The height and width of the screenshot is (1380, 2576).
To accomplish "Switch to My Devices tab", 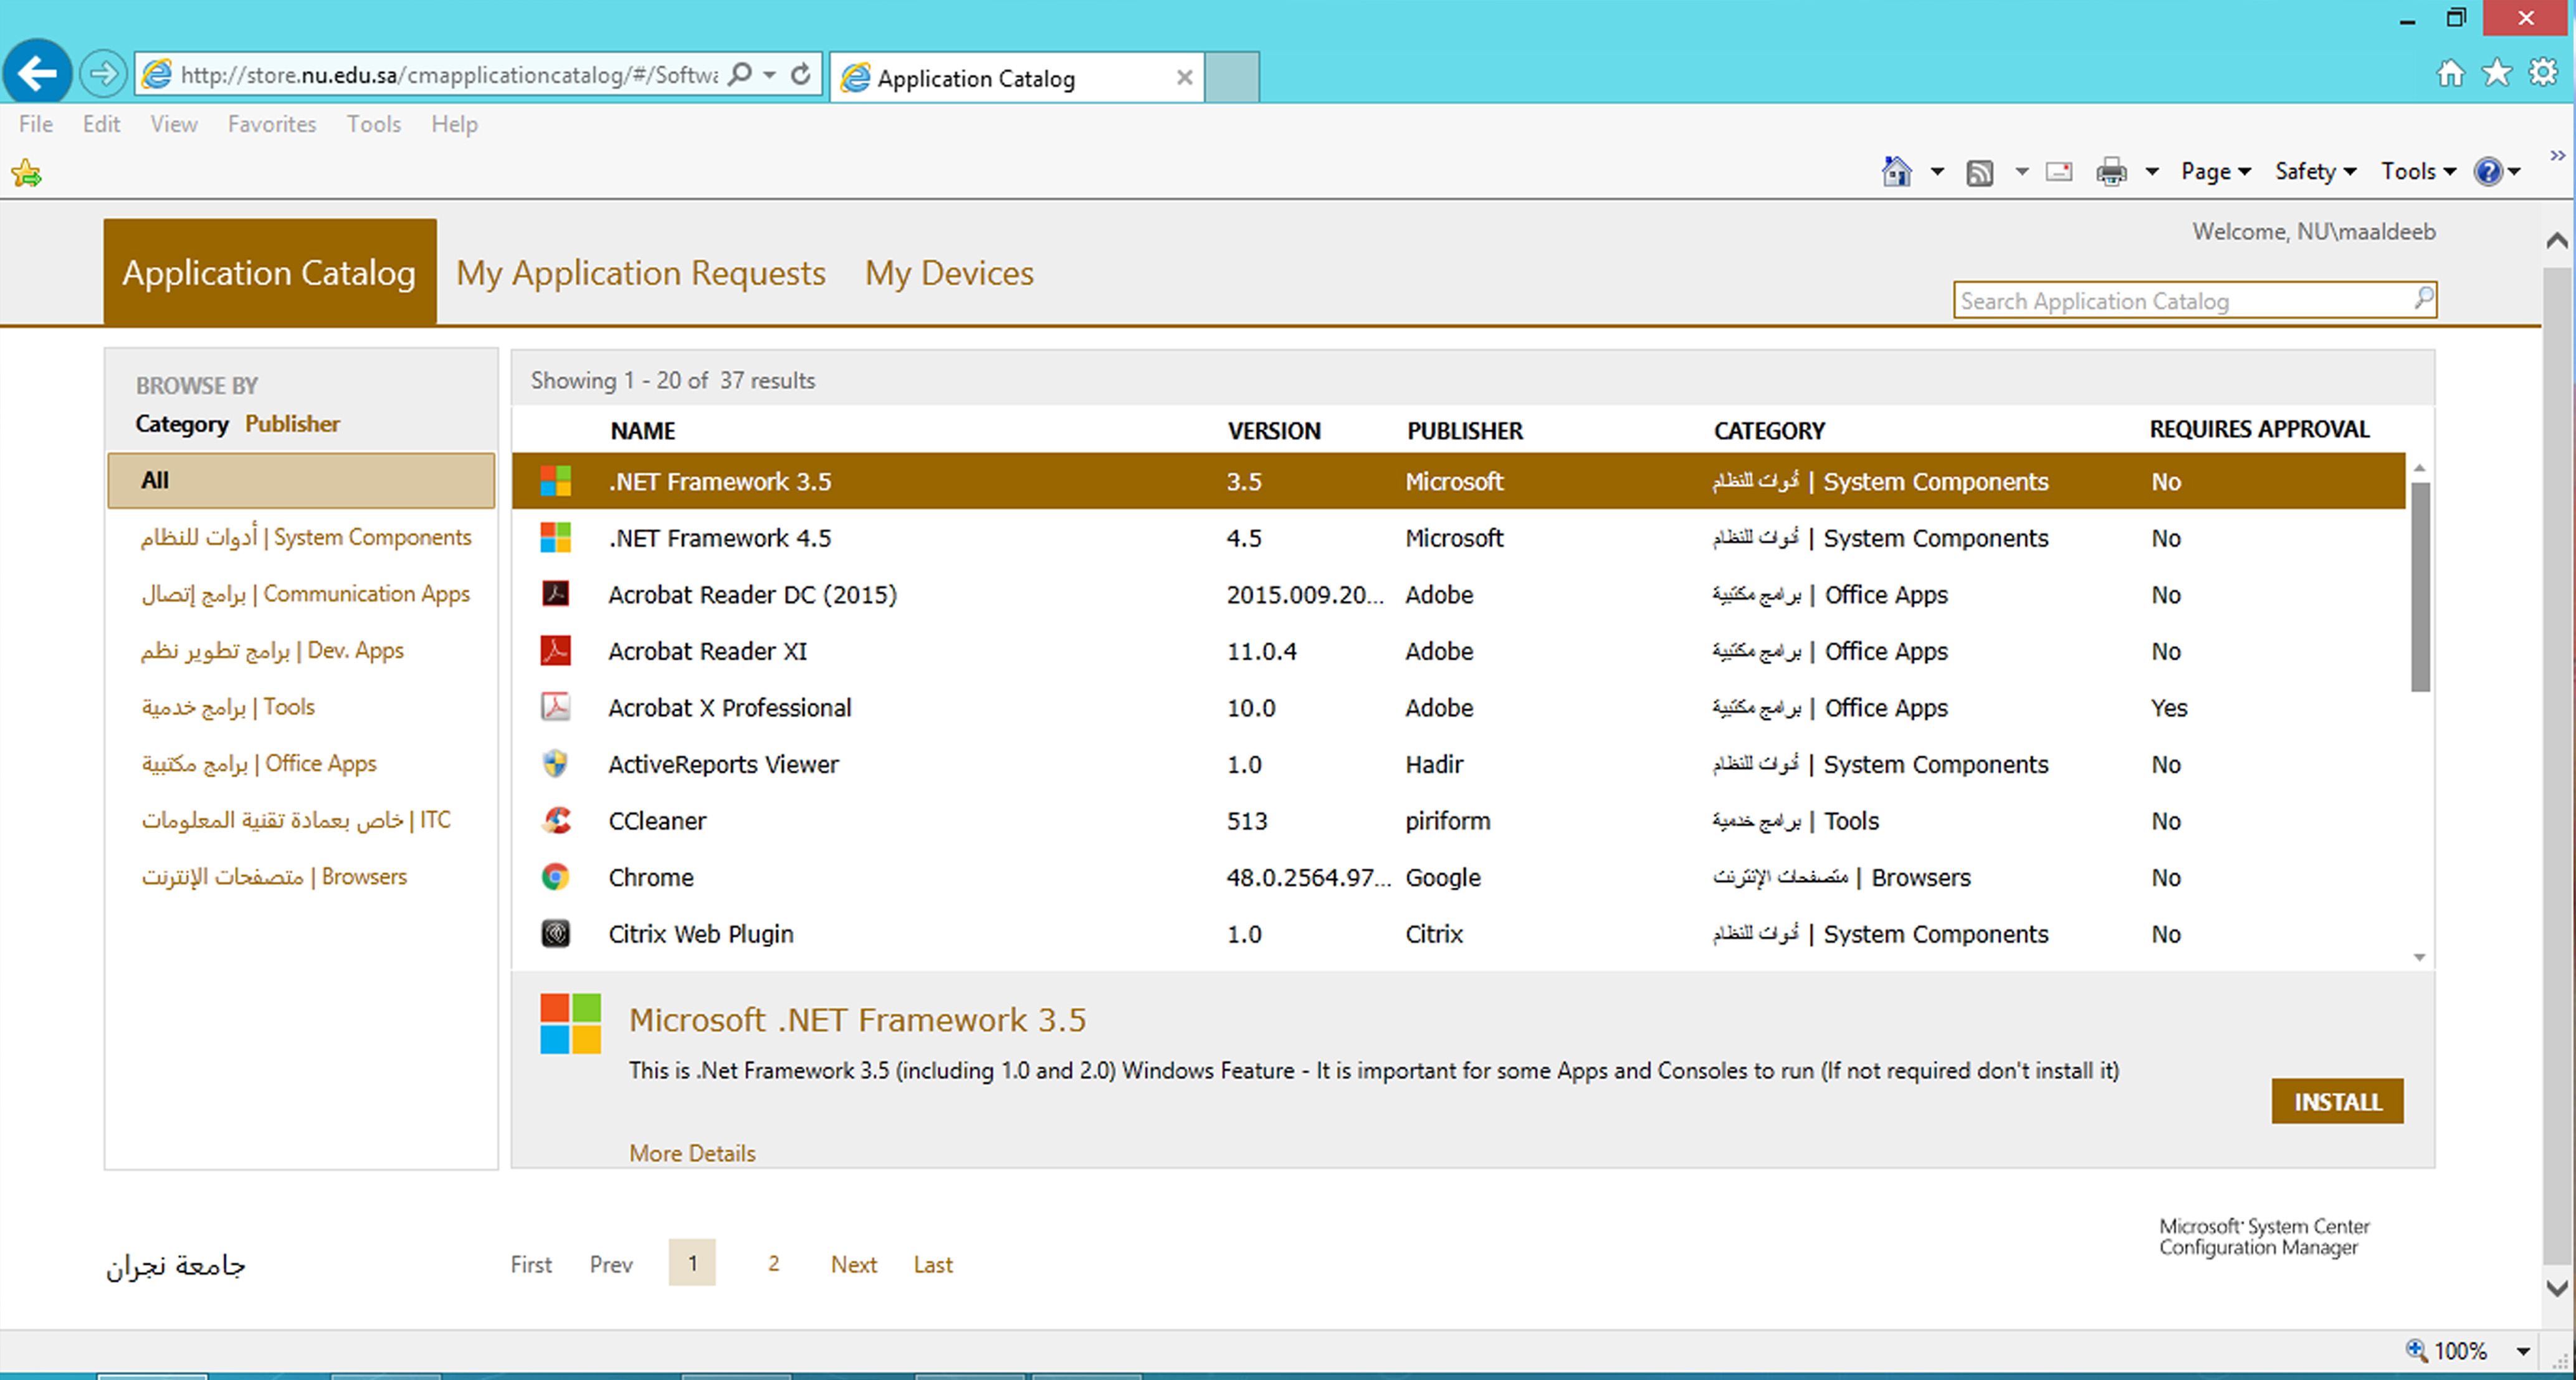I will pyautogui.click(x=950, y=273).
